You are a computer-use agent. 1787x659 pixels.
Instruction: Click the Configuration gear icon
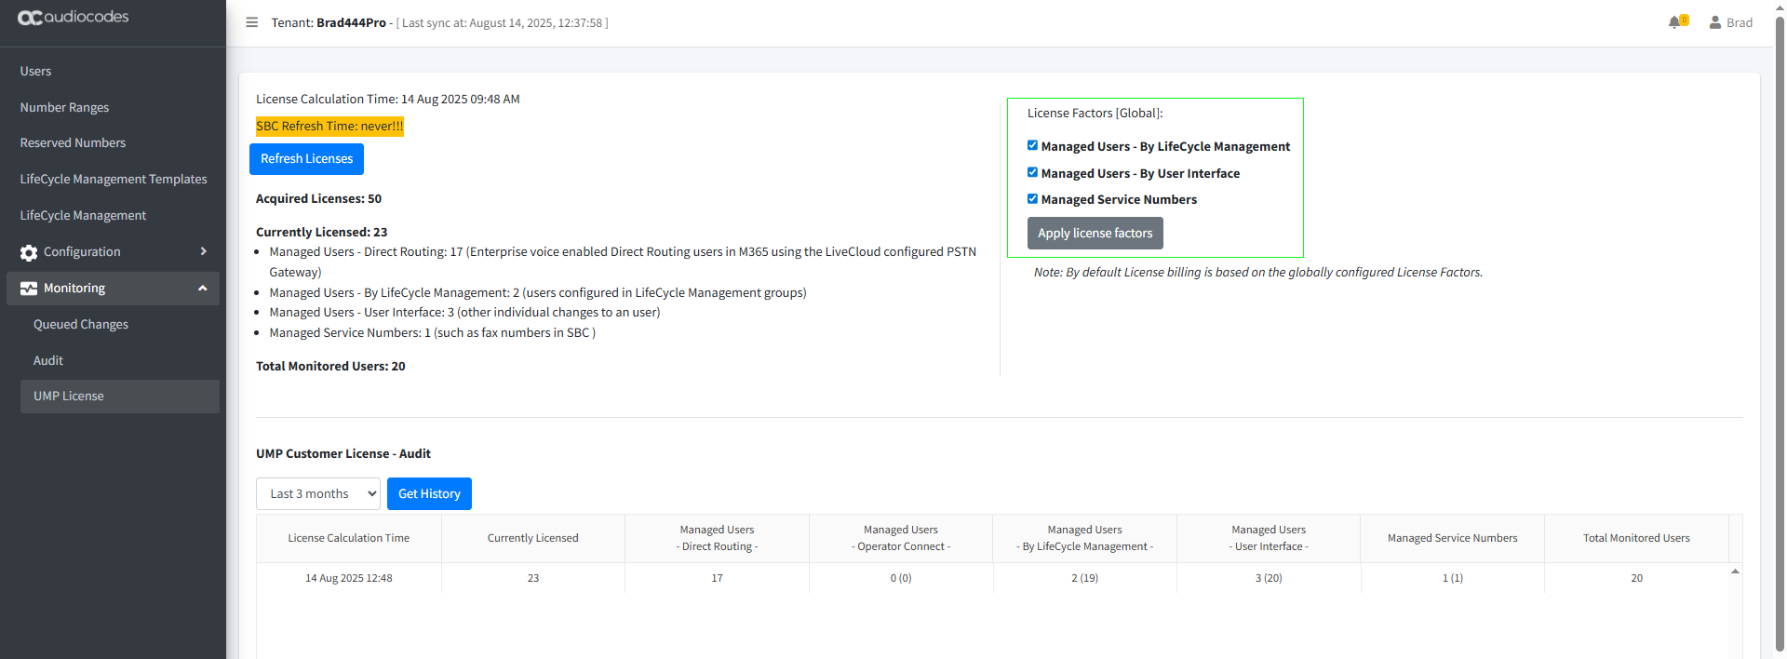pos(29,252)
